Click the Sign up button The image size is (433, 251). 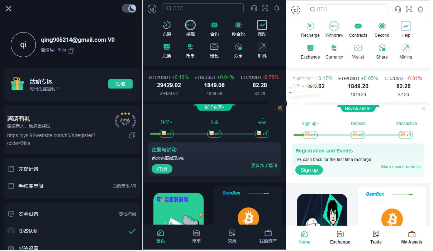[x=309, y=170]
